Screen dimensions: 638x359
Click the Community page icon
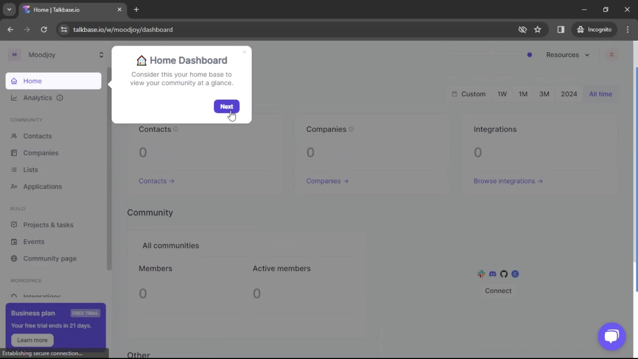tap(14, 258)
